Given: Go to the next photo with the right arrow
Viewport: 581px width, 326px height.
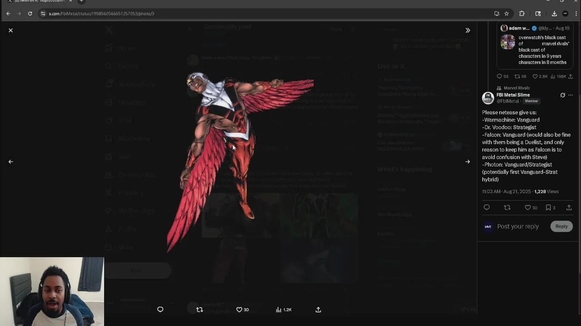Looking at the screenshot, I should (x=468, y=162).
